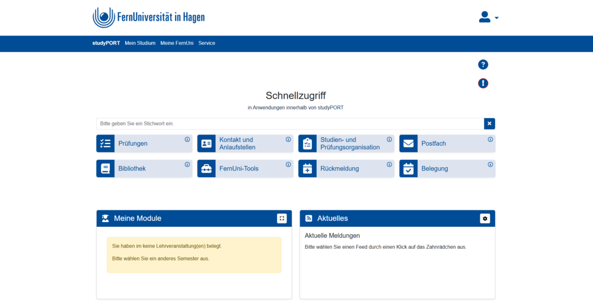
Task: Click the Aktuelles panel heading
Action: (333, 218)
